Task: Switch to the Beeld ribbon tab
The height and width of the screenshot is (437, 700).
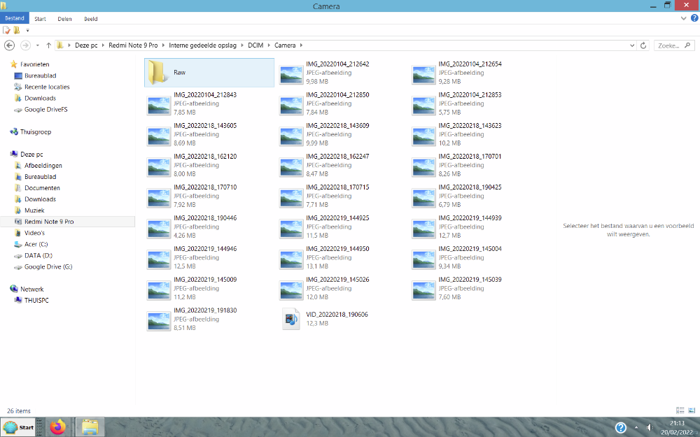Action: 90,19
